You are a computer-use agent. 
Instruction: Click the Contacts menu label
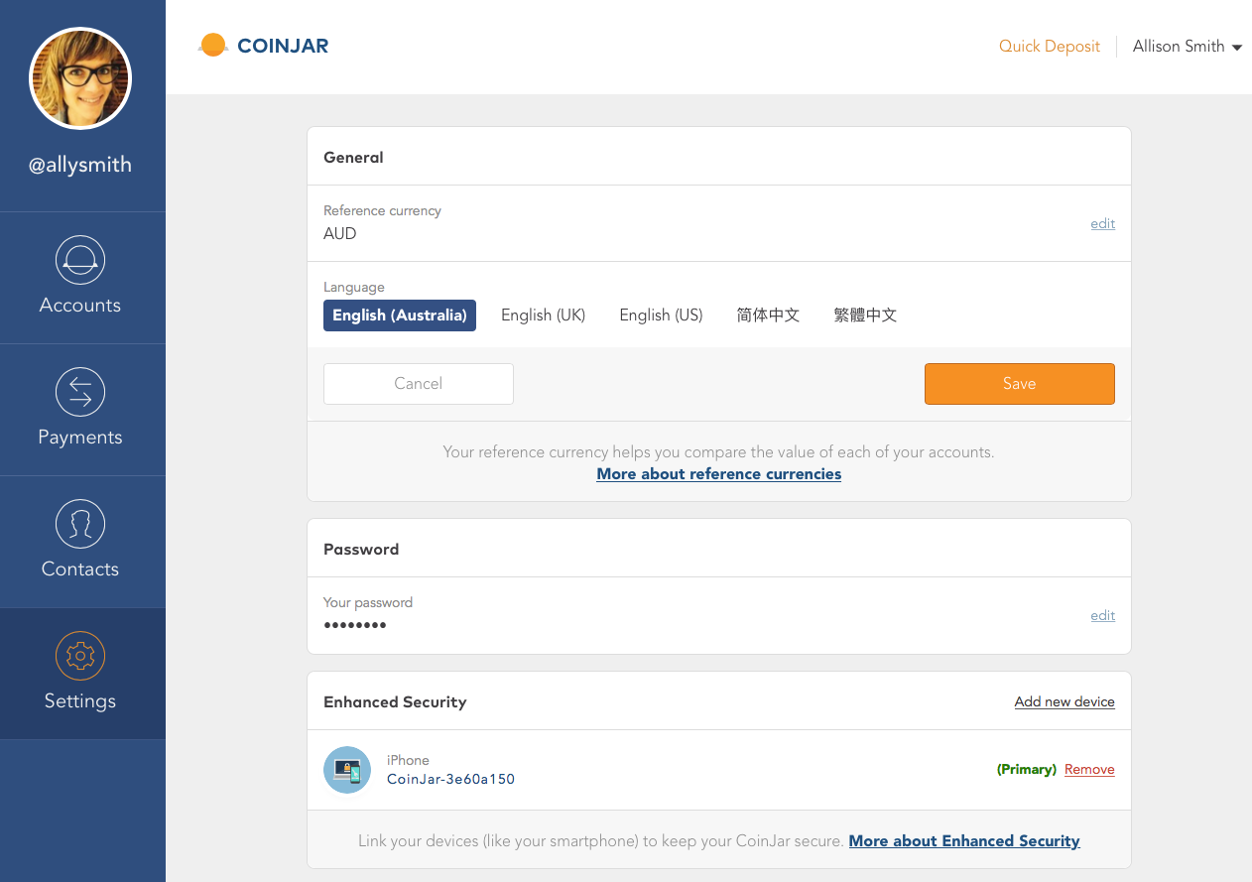[80, 569]
